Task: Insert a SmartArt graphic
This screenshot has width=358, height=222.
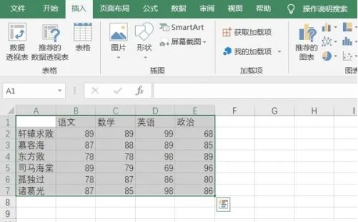Action: pyautogui.click(x=182, y=27)
